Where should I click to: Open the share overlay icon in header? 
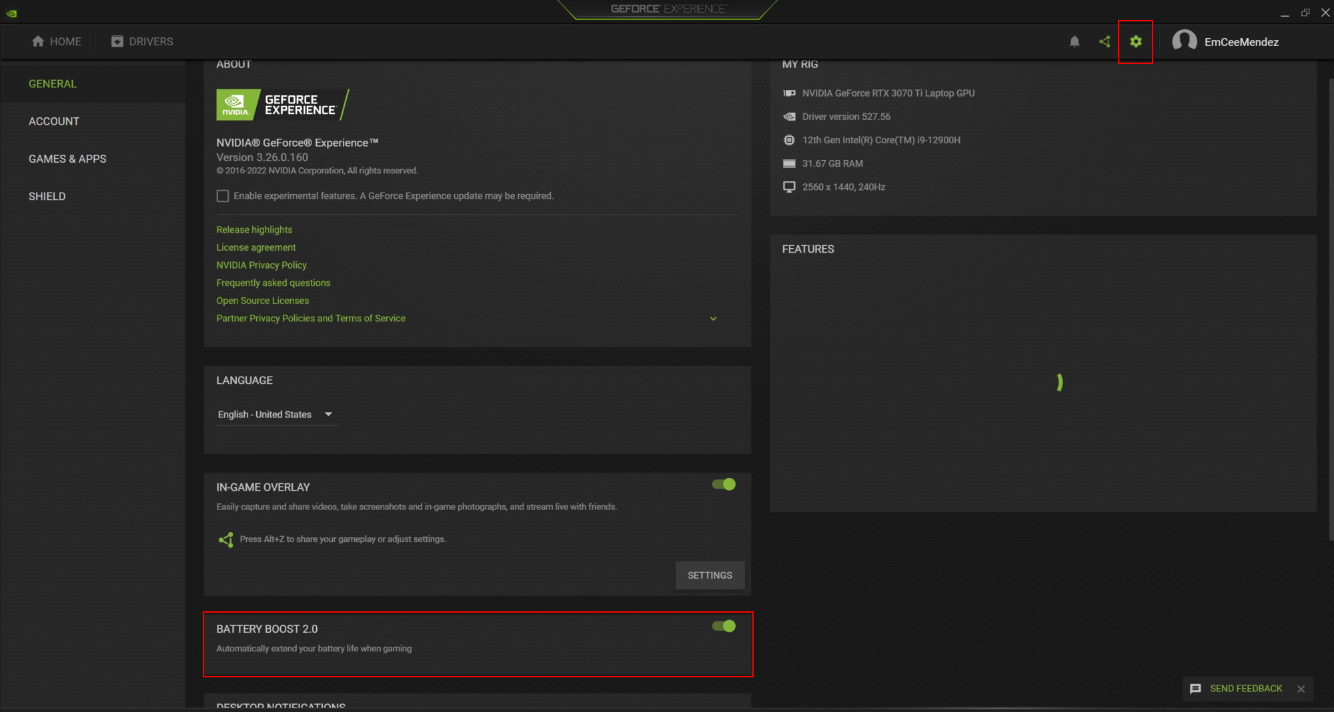point(1105,41)
